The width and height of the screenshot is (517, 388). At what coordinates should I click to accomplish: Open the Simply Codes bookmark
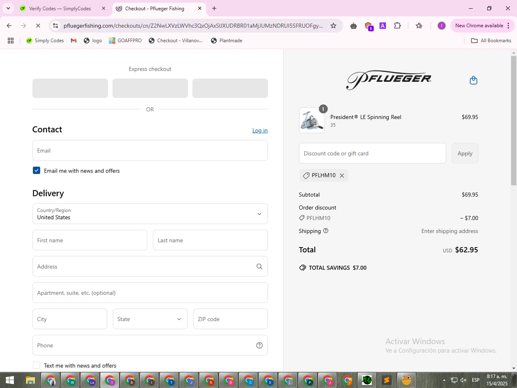click(45, 41)
